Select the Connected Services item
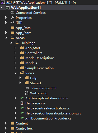This screenshot has height=133, width=98. coord(31,13)
